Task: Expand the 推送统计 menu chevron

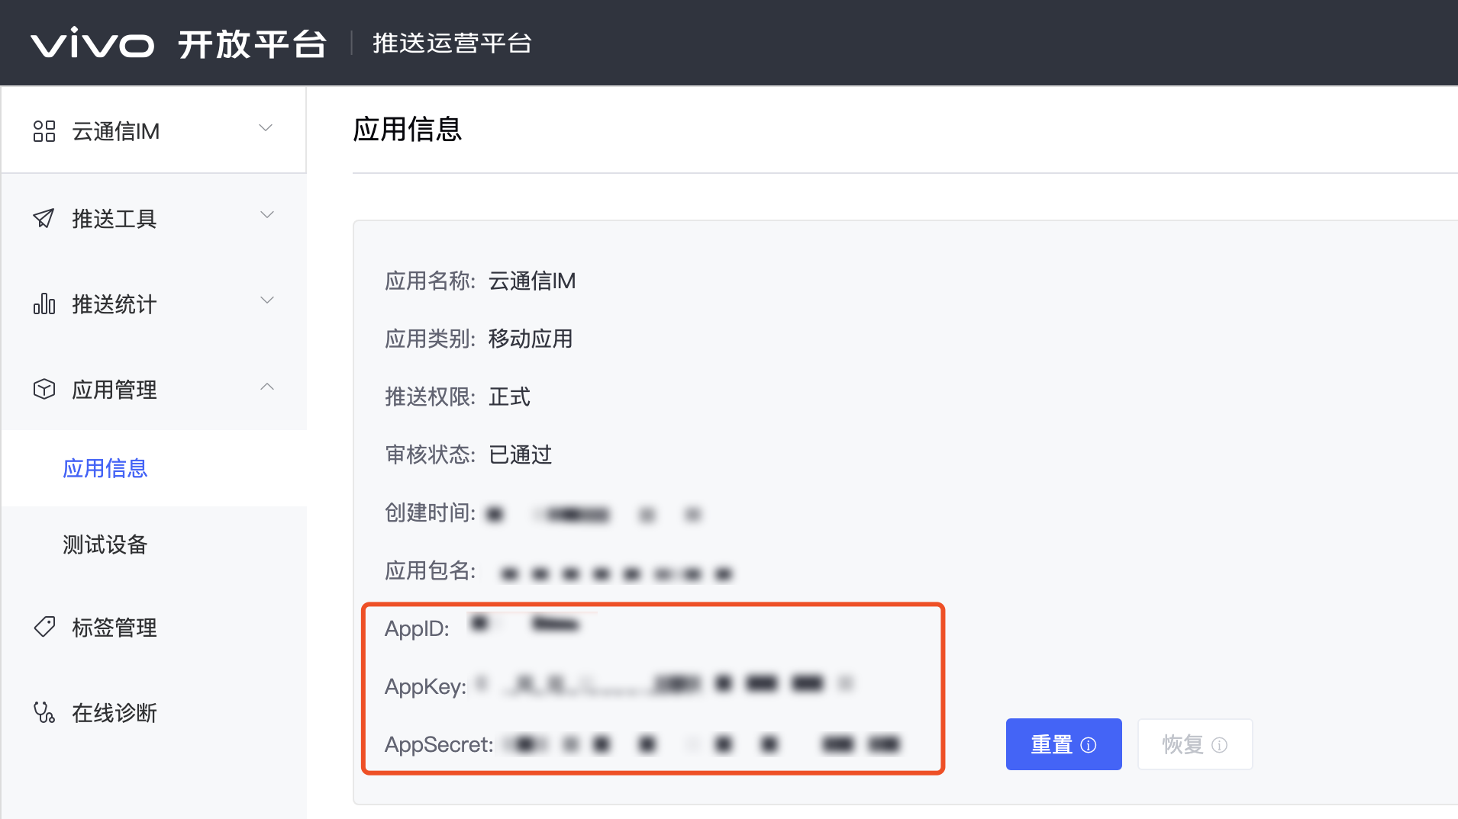Action: click(x=267, y=300)
